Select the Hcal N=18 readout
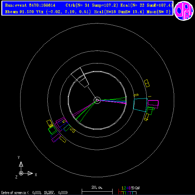Screen dimensions: 195x195 [119, 12]
